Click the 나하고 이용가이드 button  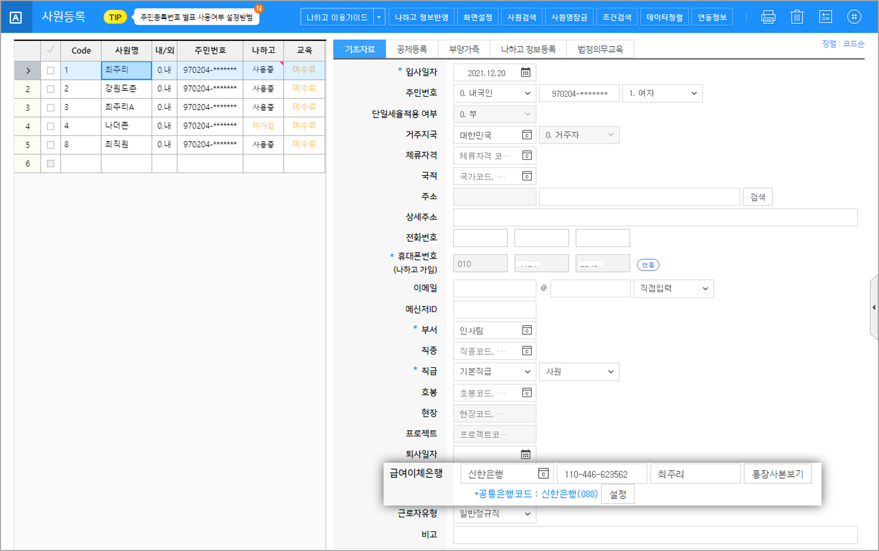[x=337, y=17]
